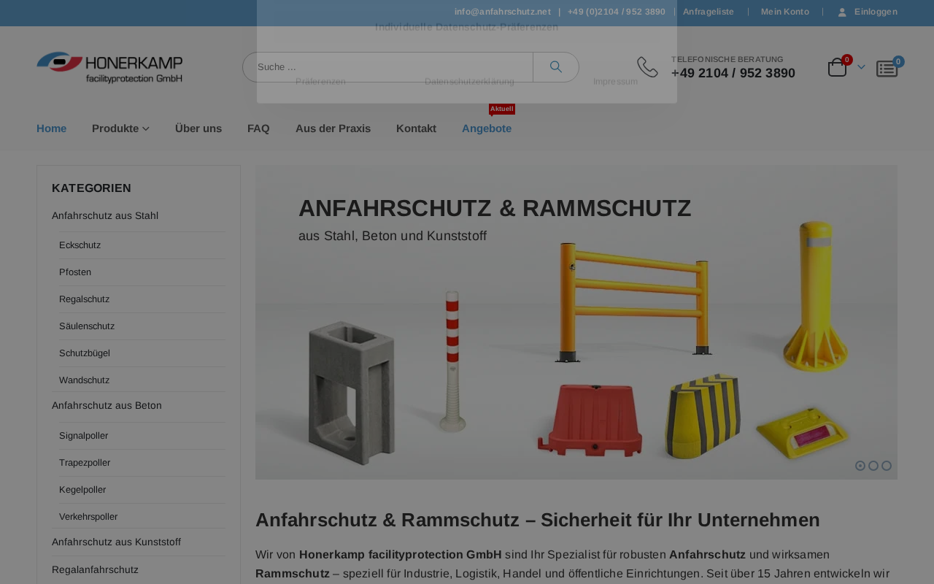Open category Anfahrschutz aus Kunststoff

116,542
